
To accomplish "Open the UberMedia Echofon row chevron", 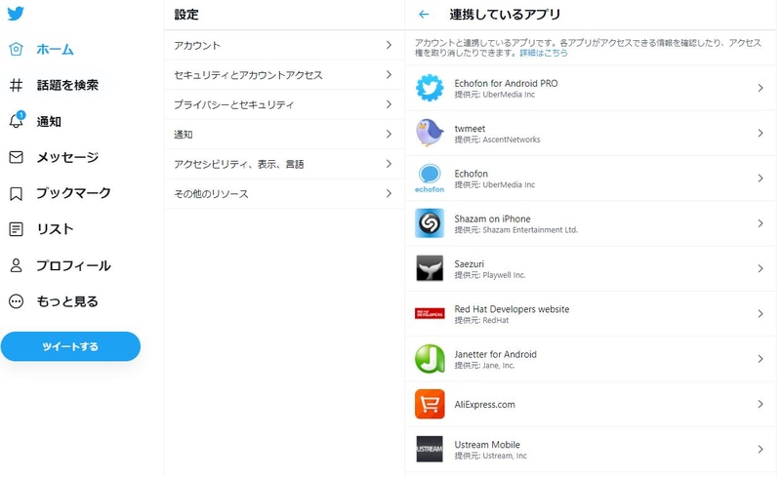I will pos(760,179).
